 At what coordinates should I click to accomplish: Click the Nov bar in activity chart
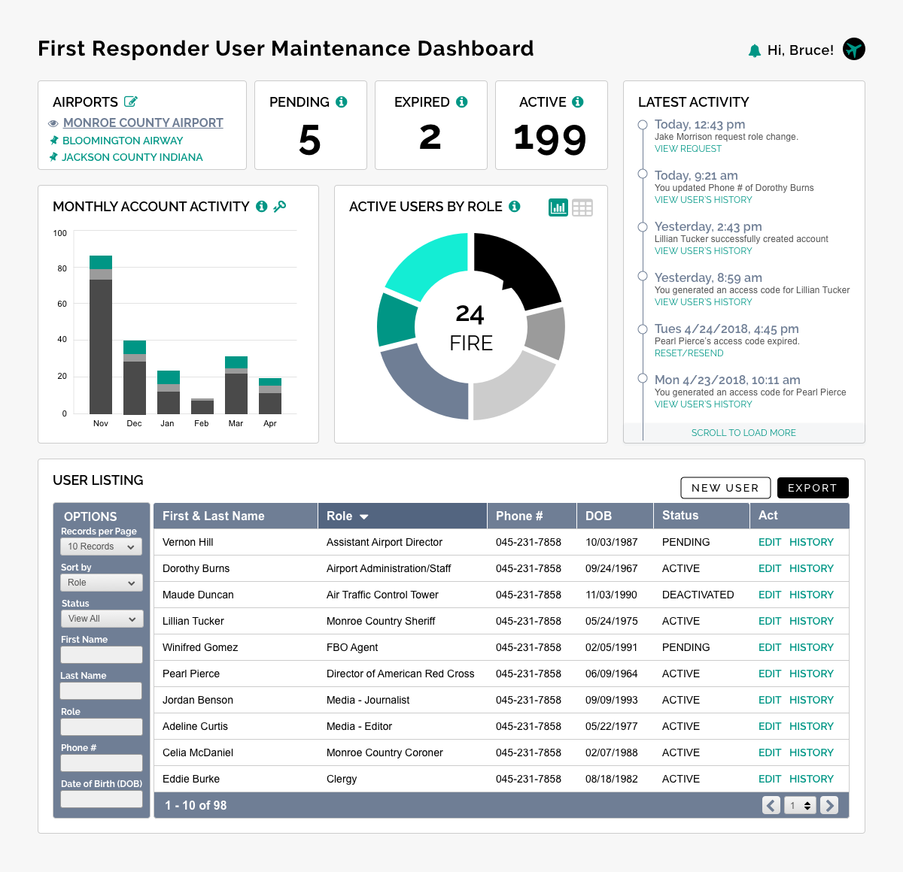101,335
